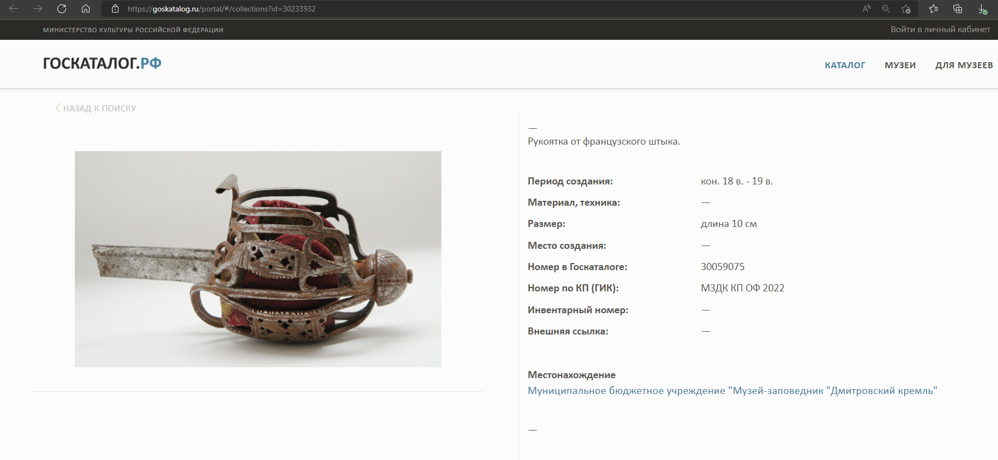The height and width of the screenshot is (460, 998).
Task: Click the Номер по КП (ГИК) label
Action: pyautogui.click(x=573, y=288)
